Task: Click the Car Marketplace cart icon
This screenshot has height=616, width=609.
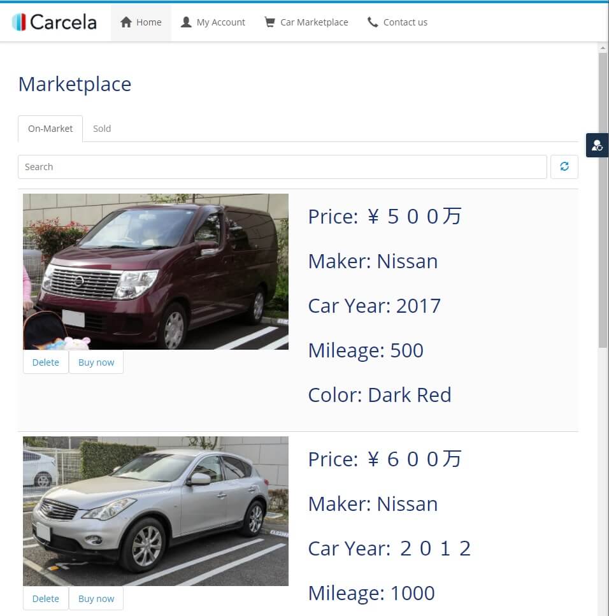Action: (269, 22)
